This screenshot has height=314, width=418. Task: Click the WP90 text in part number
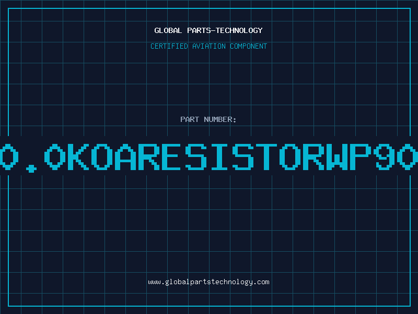click(373, 157)
